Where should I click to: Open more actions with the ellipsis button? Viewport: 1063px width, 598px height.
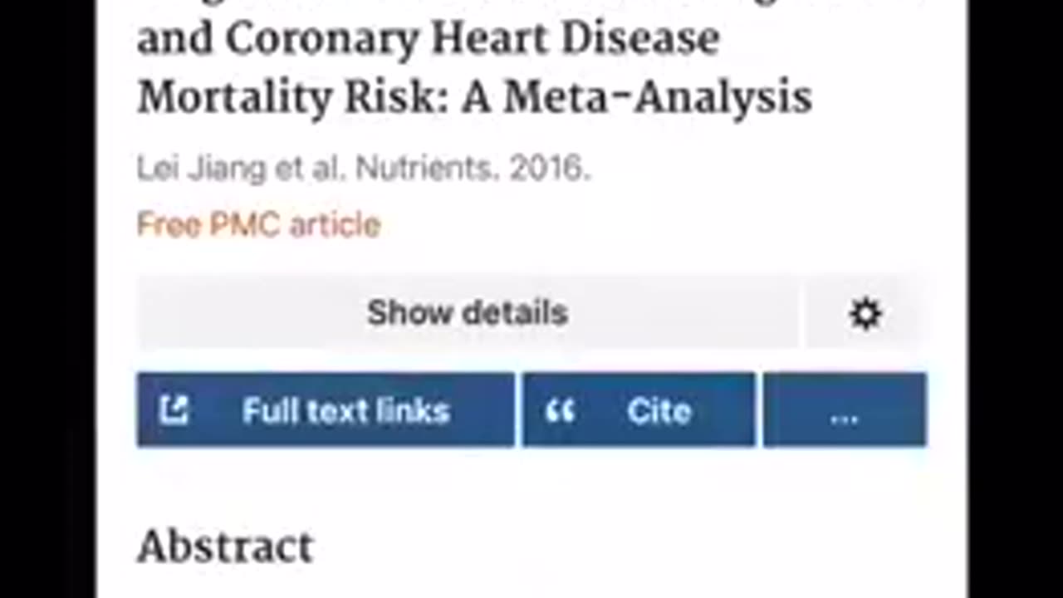click(845, 410)
